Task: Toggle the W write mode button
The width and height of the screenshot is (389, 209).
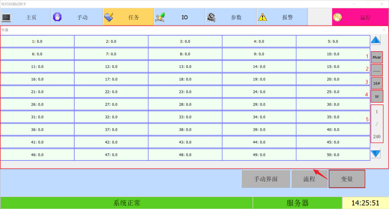Action: [x=377, y=96]
